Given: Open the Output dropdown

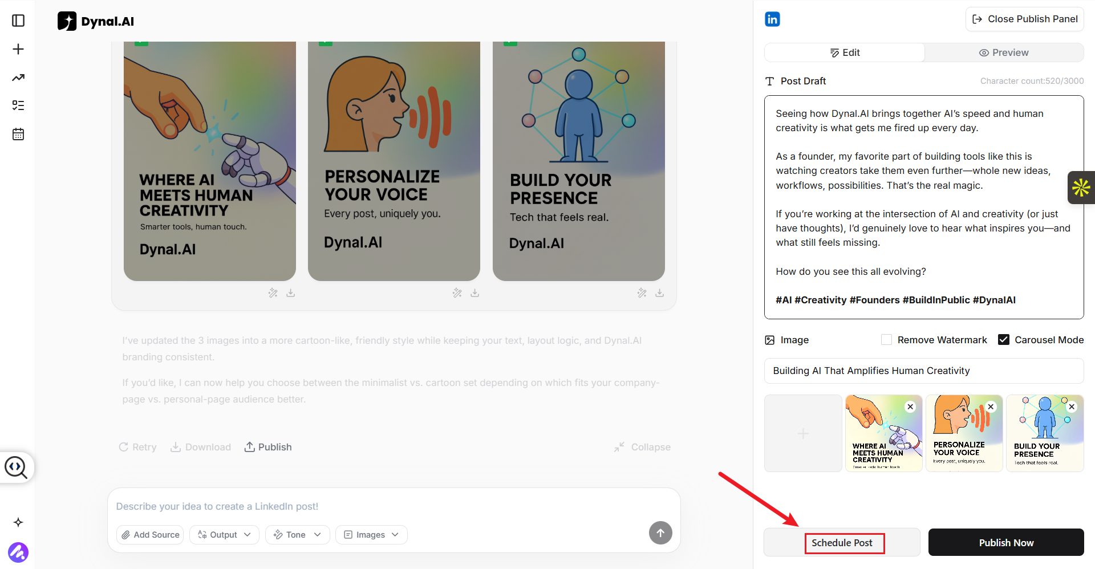Looking at the screenshot, I should pos(224,535).
